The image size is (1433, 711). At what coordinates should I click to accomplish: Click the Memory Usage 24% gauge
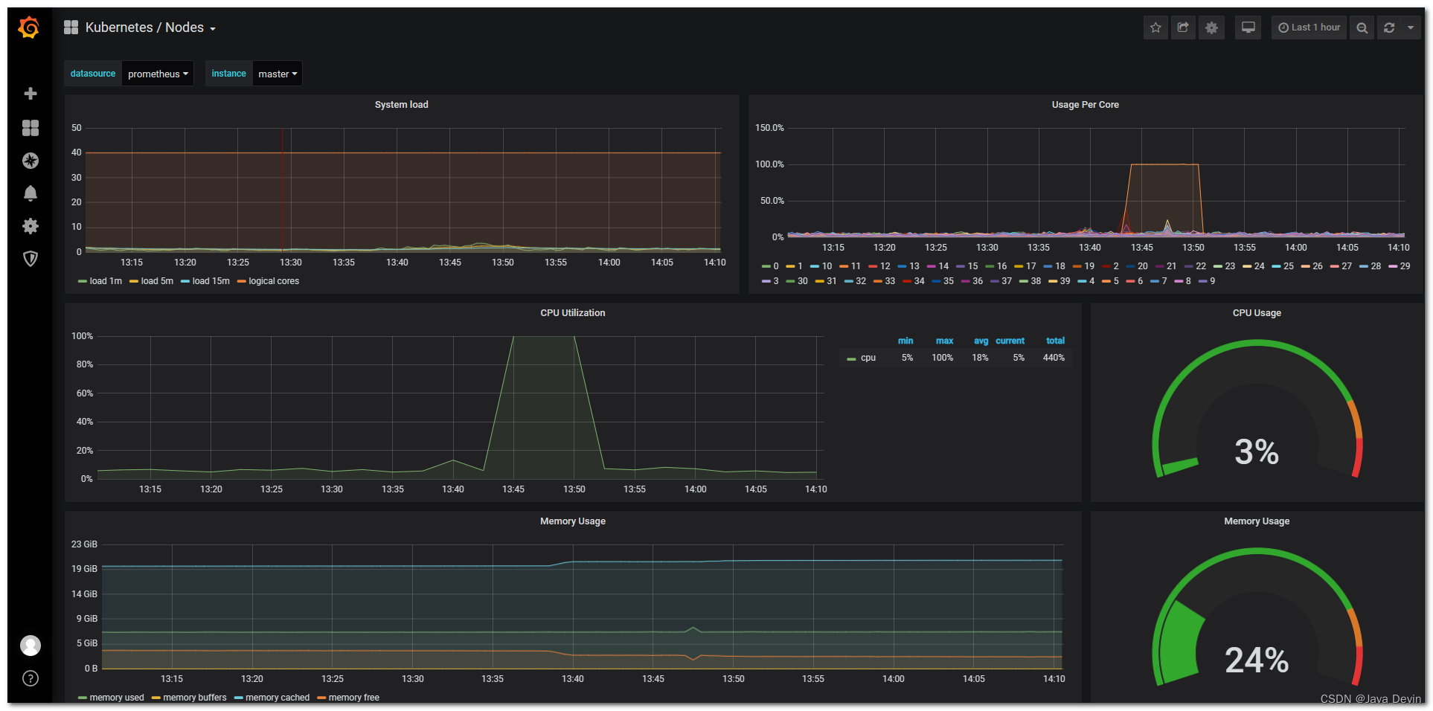1257,617
